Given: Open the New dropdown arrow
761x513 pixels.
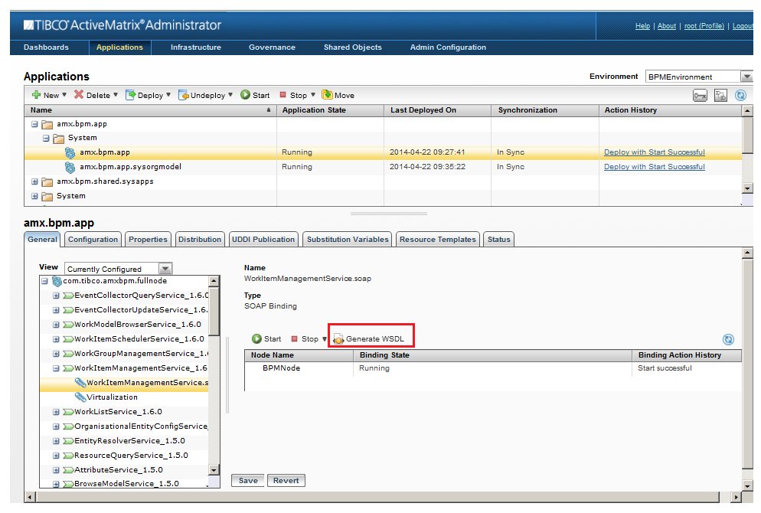Looking at the screenshot, I should point(64,95).
